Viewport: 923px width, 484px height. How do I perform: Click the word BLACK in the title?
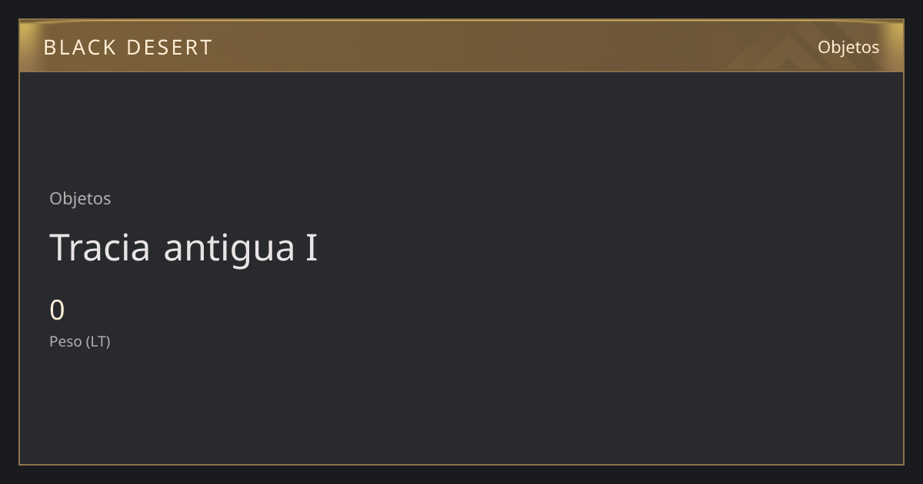(80, 48)
